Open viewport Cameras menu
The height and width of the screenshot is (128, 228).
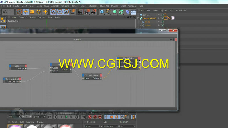tap(23, 17)
